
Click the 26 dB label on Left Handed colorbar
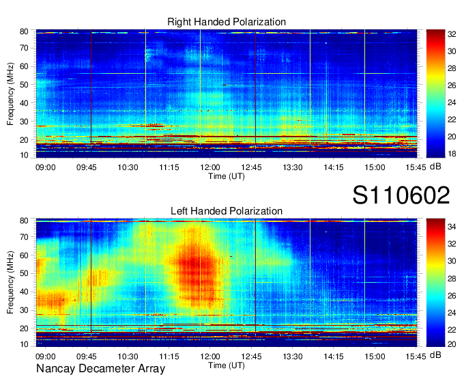(452, 296)
